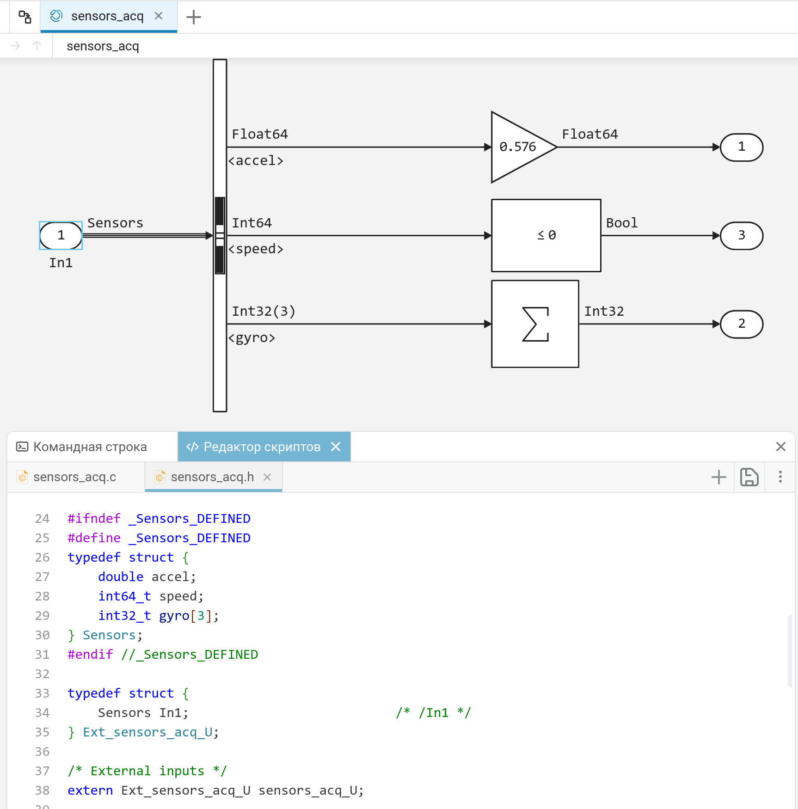Select output port 3
The height and width of the screenshot is (809, 798).
point(742,236)
